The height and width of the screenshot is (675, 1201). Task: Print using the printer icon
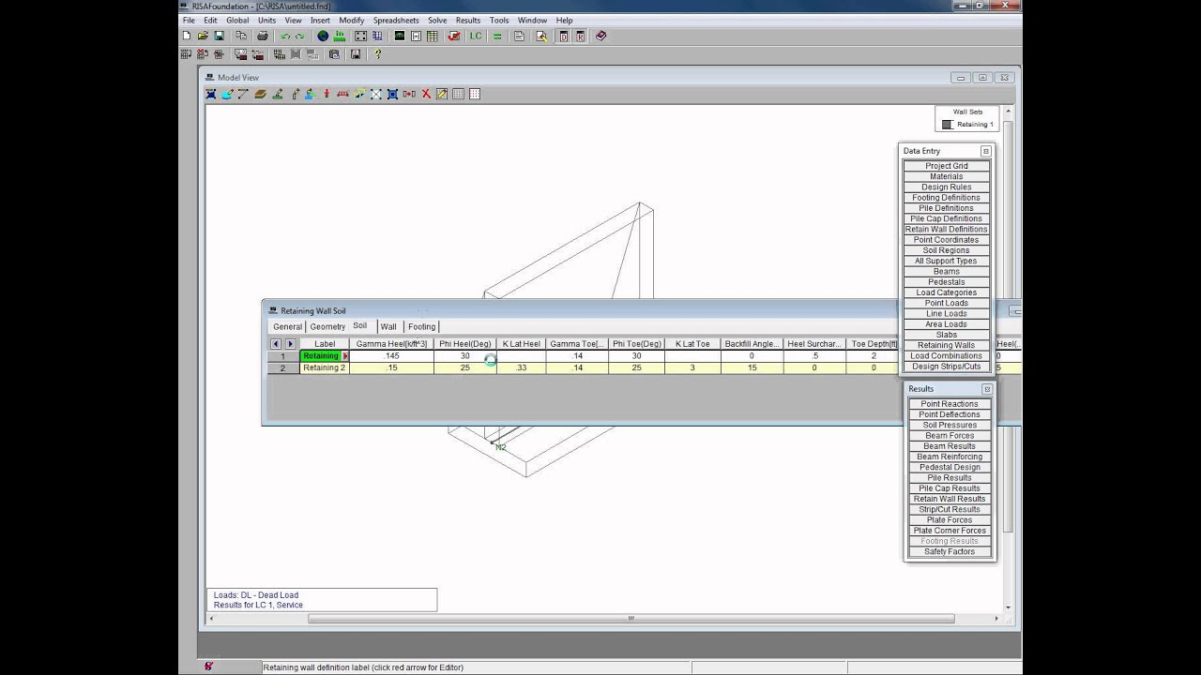(x=263, y=36)
